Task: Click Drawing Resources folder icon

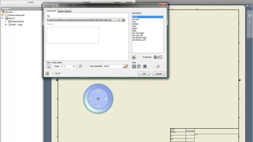Action: (x=6, y=15)
